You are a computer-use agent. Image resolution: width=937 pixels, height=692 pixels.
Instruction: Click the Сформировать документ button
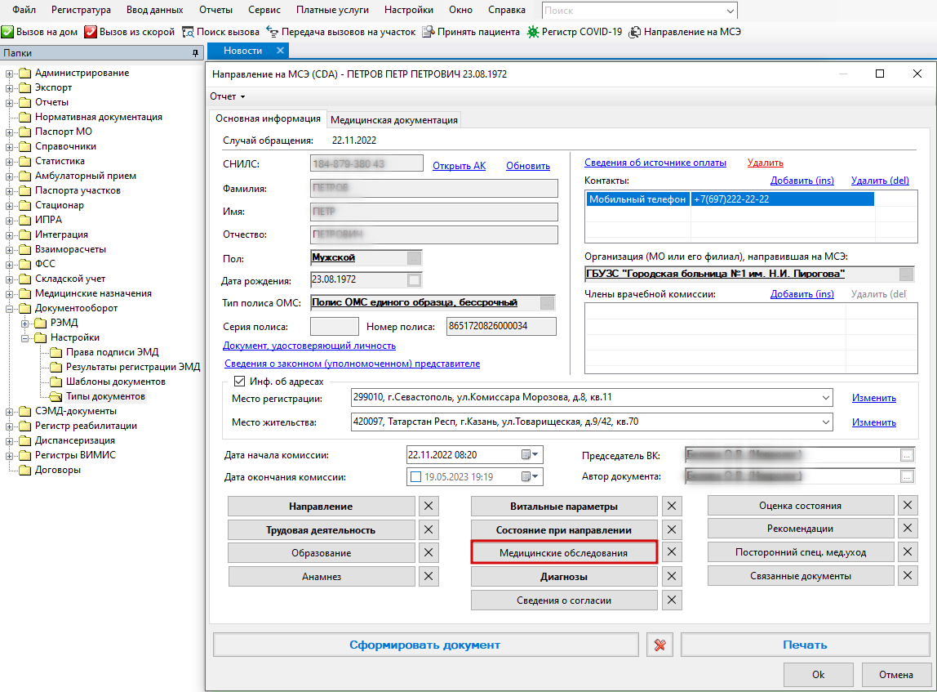pyautogui.click(x=425, y=645)
